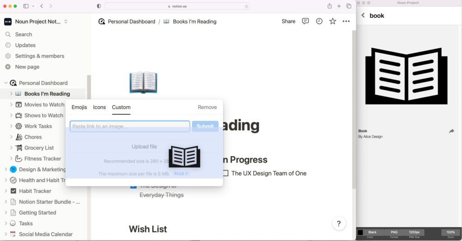Click the Black color swatch in Noun Project
Viewport: 462px width, 241px height.
click(x=360, y=232)
